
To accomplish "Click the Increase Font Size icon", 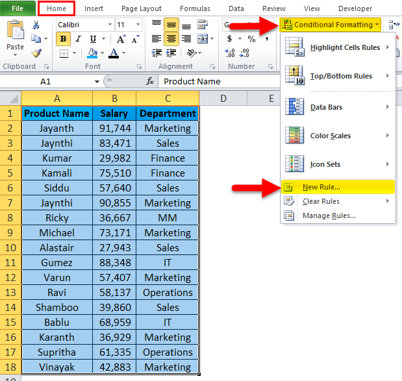I will (121, 39).
